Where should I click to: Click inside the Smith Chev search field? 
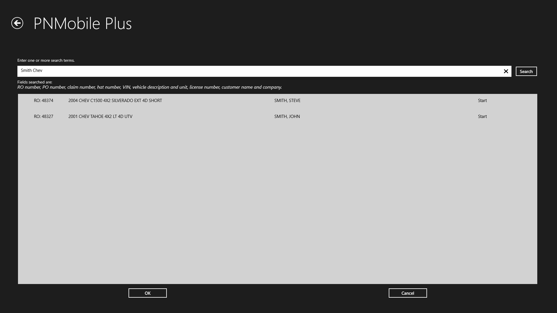pos(261,71)
